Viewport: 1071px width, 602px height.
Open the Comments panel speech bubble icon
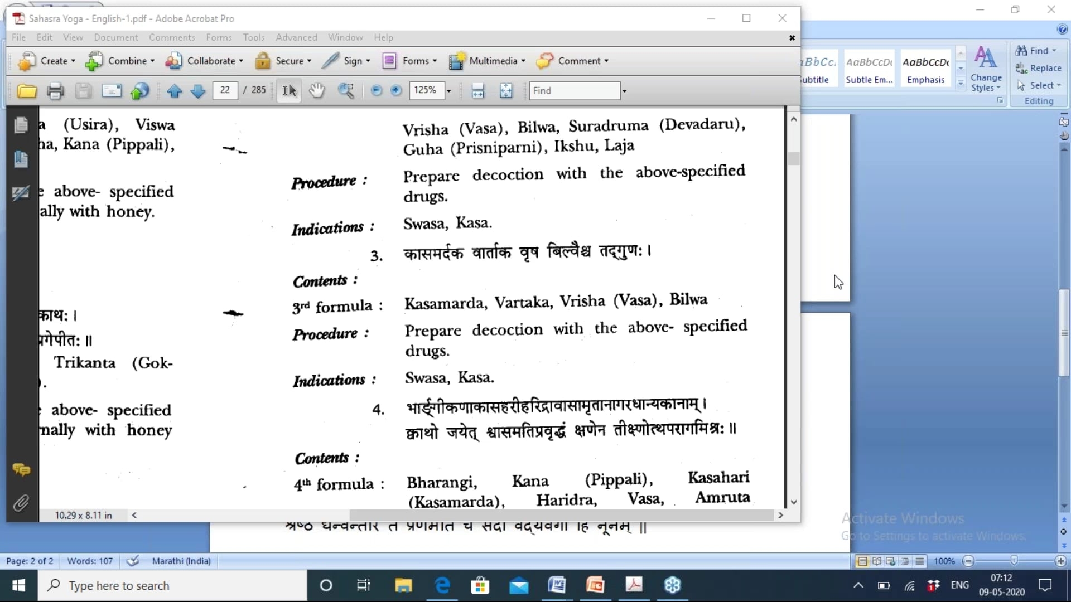[21, 470]
